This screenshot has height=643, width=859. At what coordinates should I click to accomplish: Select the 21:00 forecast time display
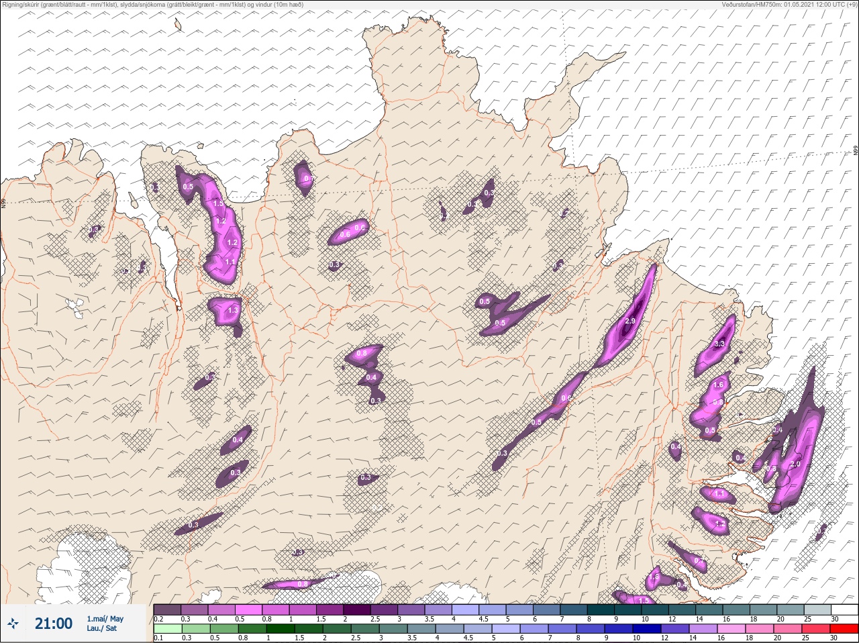tap(54, 624)
